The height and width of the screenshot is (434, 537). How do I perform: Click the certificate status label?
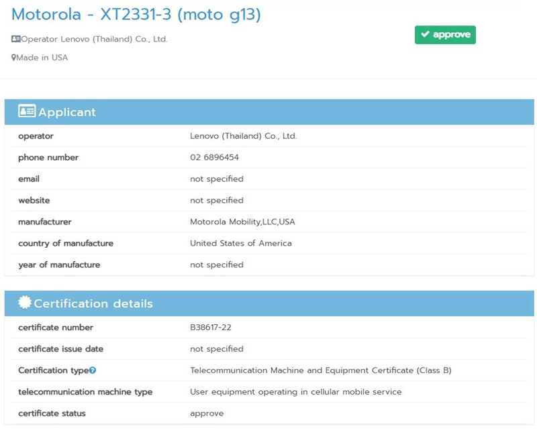pos(52,413)
